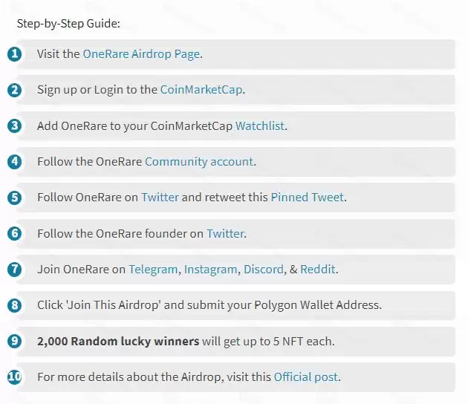Open the Community account link
The image size is (468, 404).
click(x=199, y=161)
